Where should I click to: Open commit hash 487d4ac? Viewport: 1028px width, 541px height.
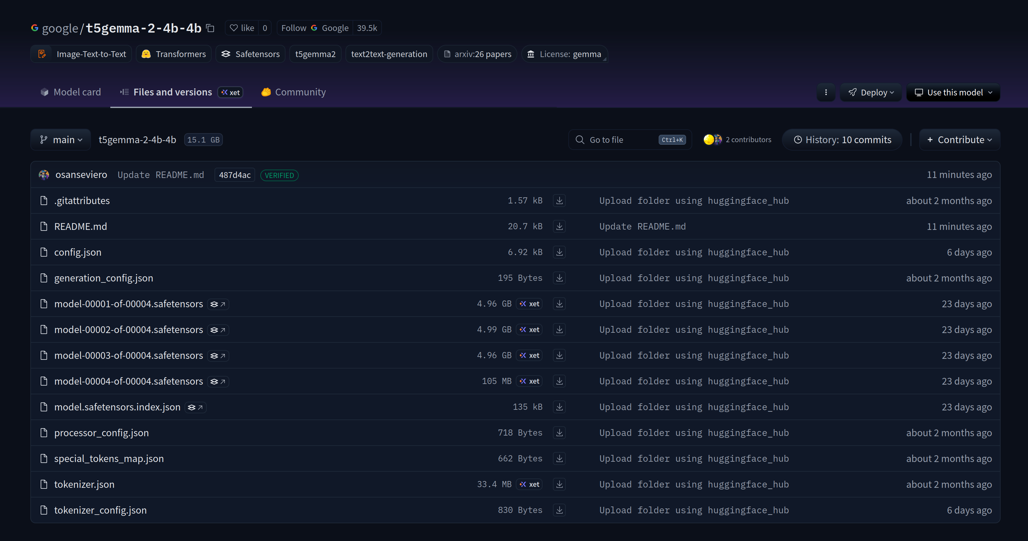pos(235,175)
